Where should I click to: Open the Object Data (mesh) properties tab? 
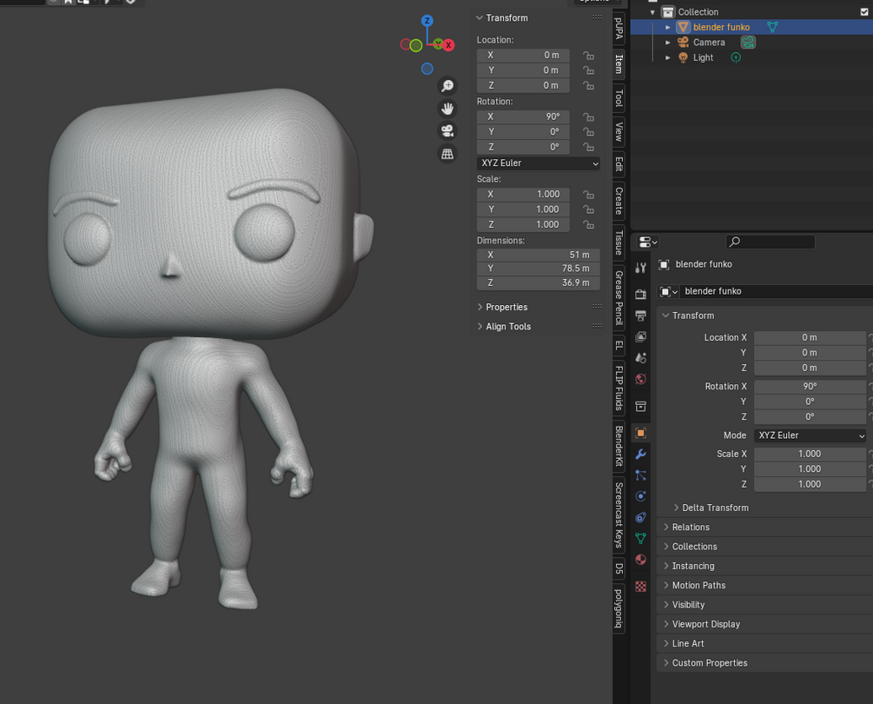click(641, 539)
